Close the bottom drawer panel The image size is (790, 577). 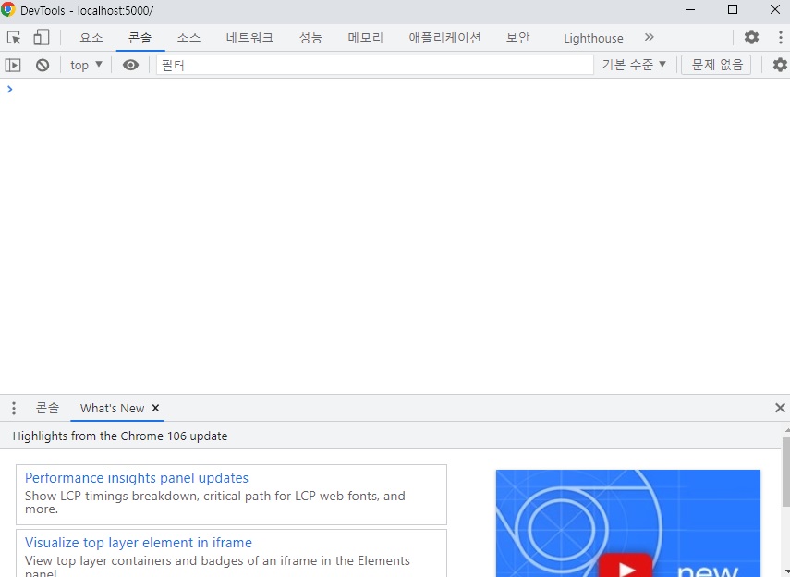coord(780,408)
